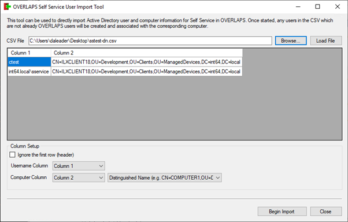348x222 pixels.
Task: Open the Computer Column dropdown
Action: [x=79, y=177]
